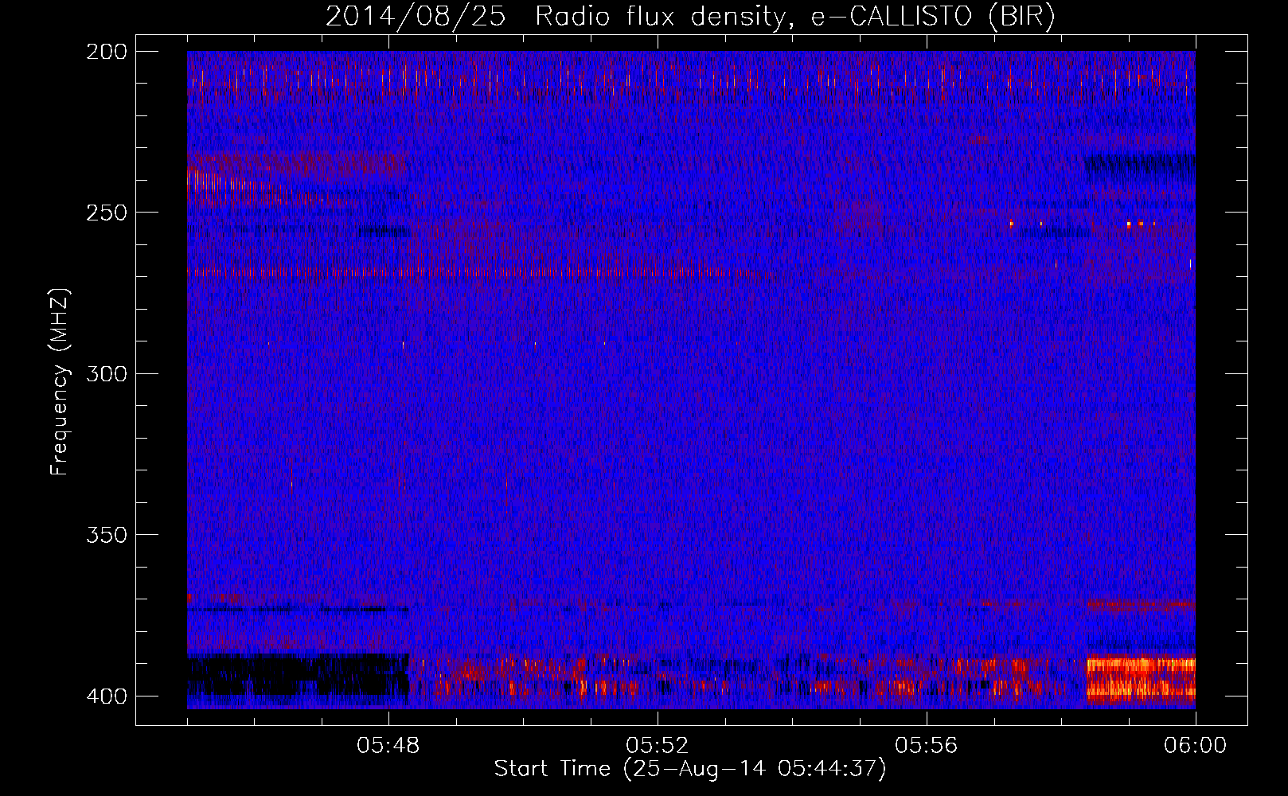Image resolution: width=1288 pixels, height=796 pixels.
Task: Click the 'Frequency (MHZ)' axis label
Action: click(60, 381)
